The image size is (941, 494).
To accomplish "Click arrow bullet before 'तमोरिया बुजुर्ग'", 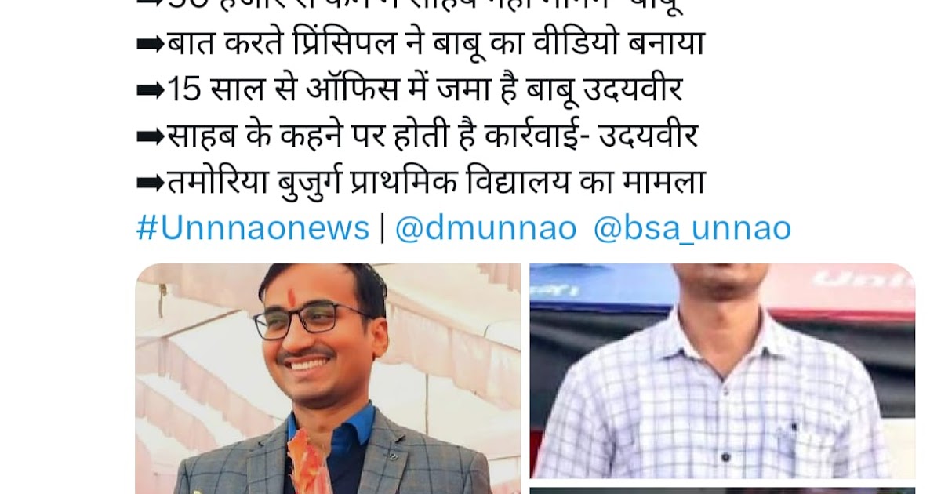I will (151, 183).
